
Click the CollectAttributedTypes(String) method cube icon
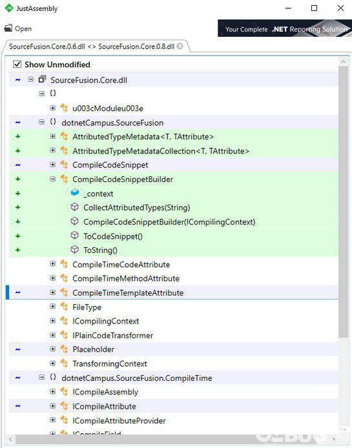[75, 207]
